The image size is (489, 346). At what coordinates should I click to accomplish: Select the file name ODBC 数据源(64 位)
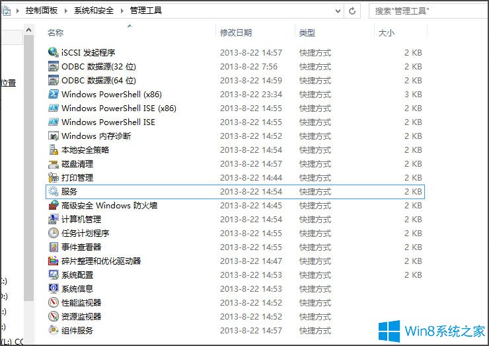click(99, 80)
